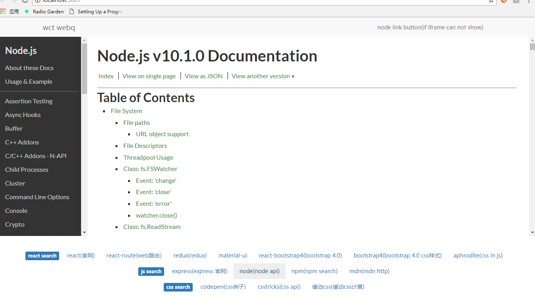Viewport: 535px width, 297px height.
Task: Select the express(express 官网) tab
Action: [200, 271]
